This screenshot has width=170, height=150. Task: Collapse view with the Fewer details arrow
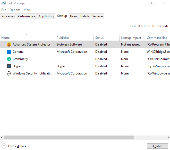click(x=4, y=146)
